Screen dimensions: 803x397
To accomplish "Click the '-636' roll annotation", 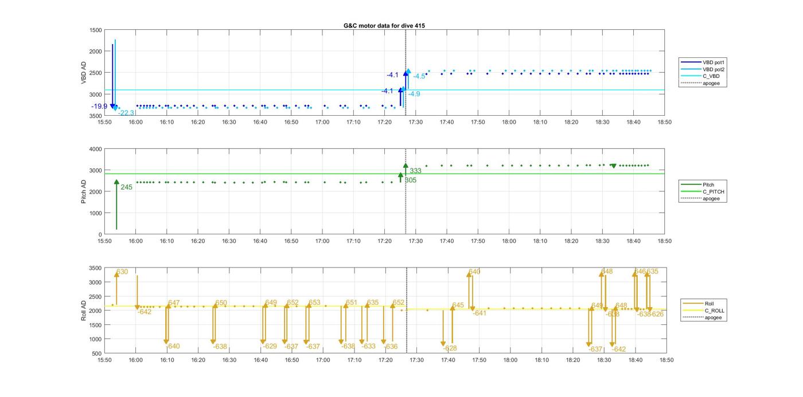I will pos(390,347).
